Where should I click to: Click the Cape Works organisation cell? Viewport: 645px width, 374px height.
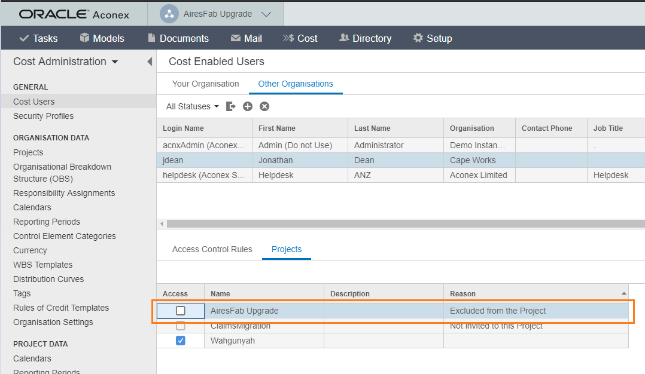[480, 160]
